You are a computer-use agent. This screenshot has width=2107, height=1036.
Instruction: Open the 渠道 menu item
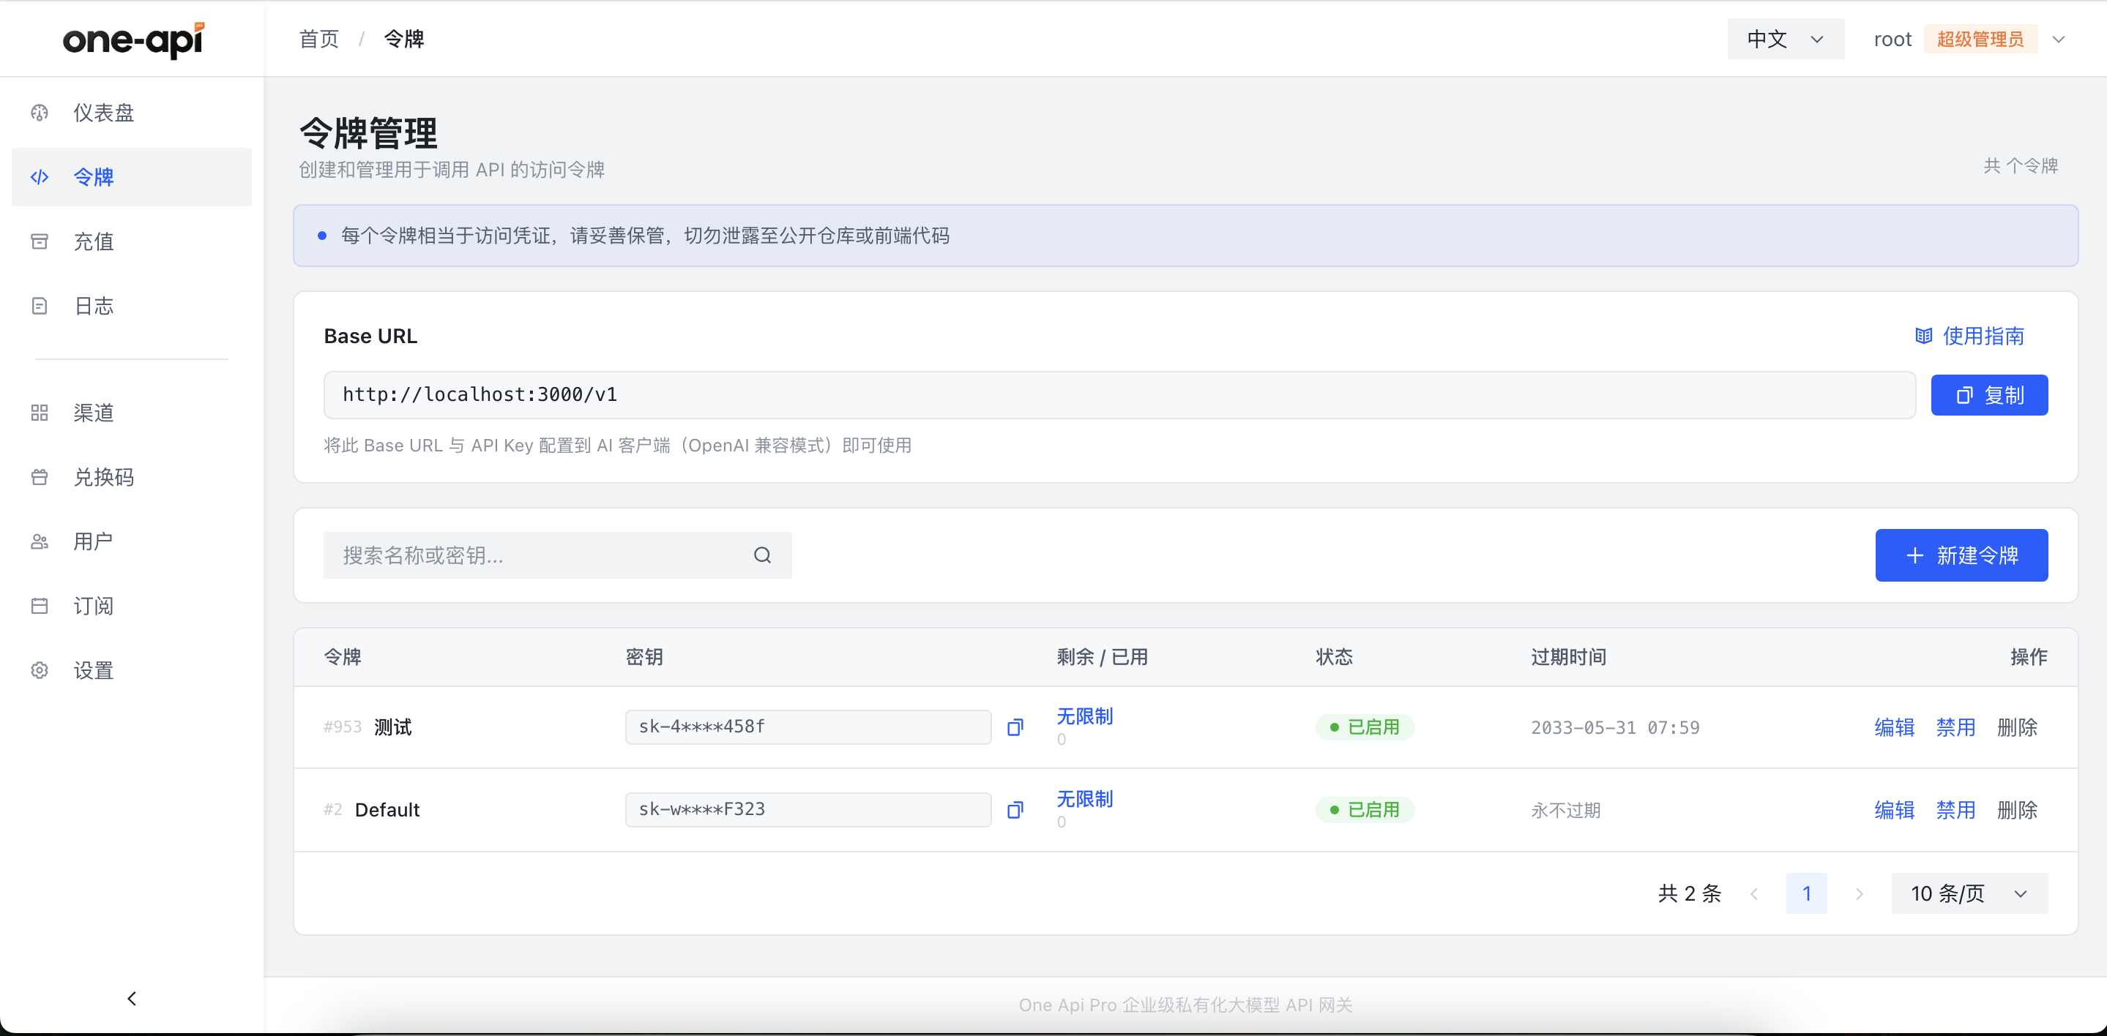point(132,412)
